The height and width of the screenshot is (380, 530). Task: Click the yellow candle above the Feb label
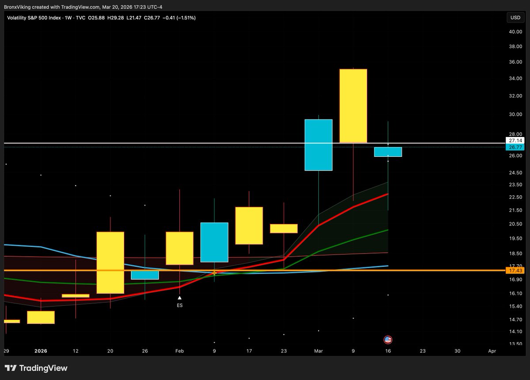[180, 248]
